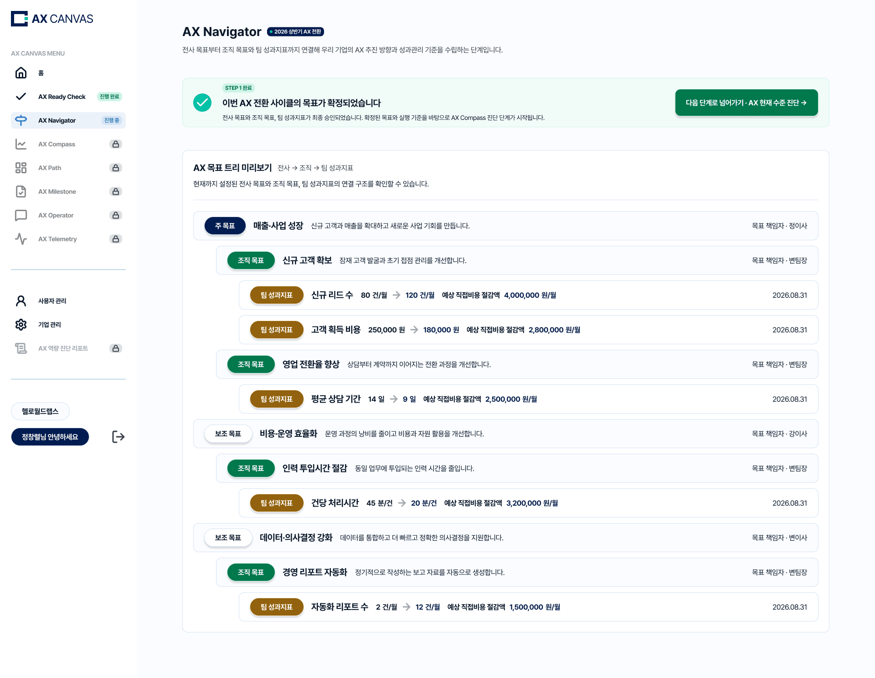
Task: Click 다음 단계로 넘어가기 button
Action: point(746,103)
